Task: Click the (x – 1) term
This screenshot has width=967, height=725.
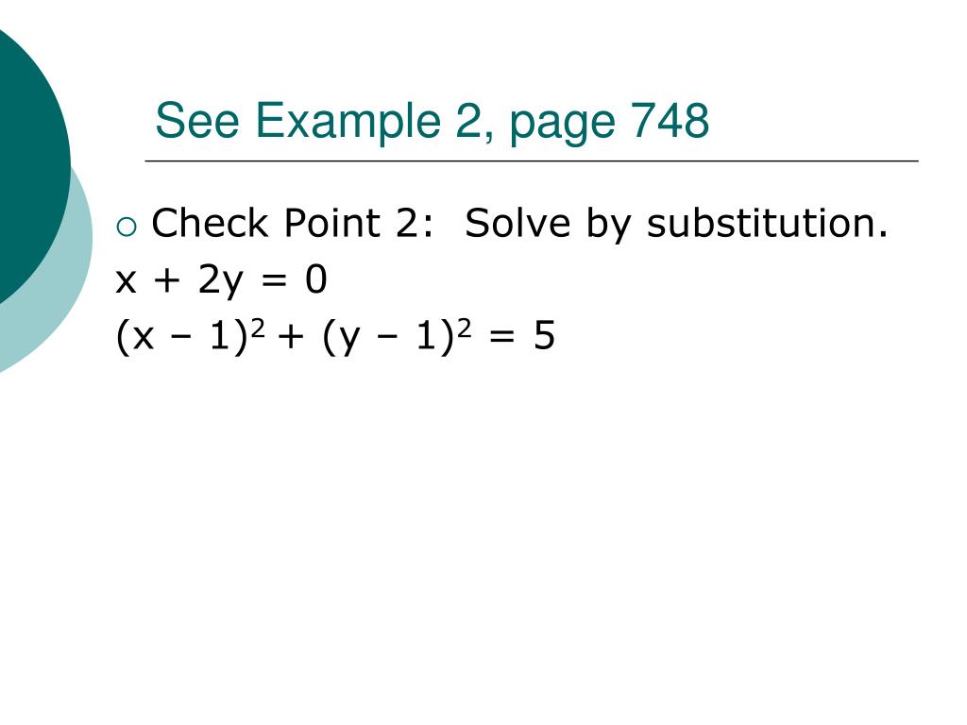Action: tap(182, 337)
